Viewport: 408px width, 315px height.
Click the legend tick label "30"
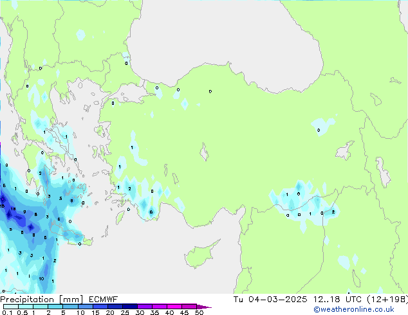(x=140, y=312)
